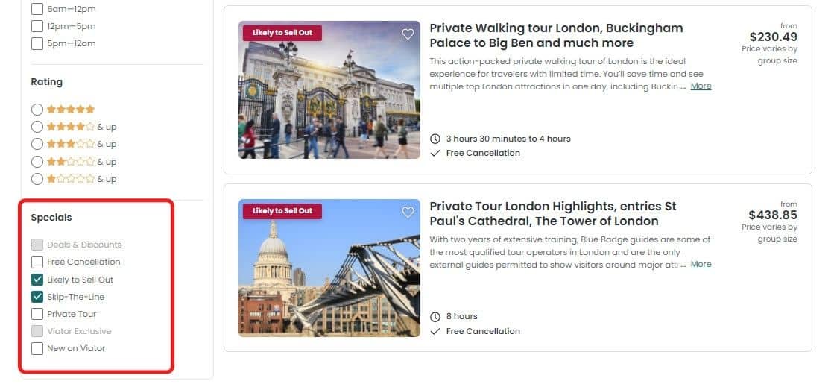Favorite the St Paul's Cathedral tour heart
Viewport: 834px width, 387px height.
click(408, 213)
